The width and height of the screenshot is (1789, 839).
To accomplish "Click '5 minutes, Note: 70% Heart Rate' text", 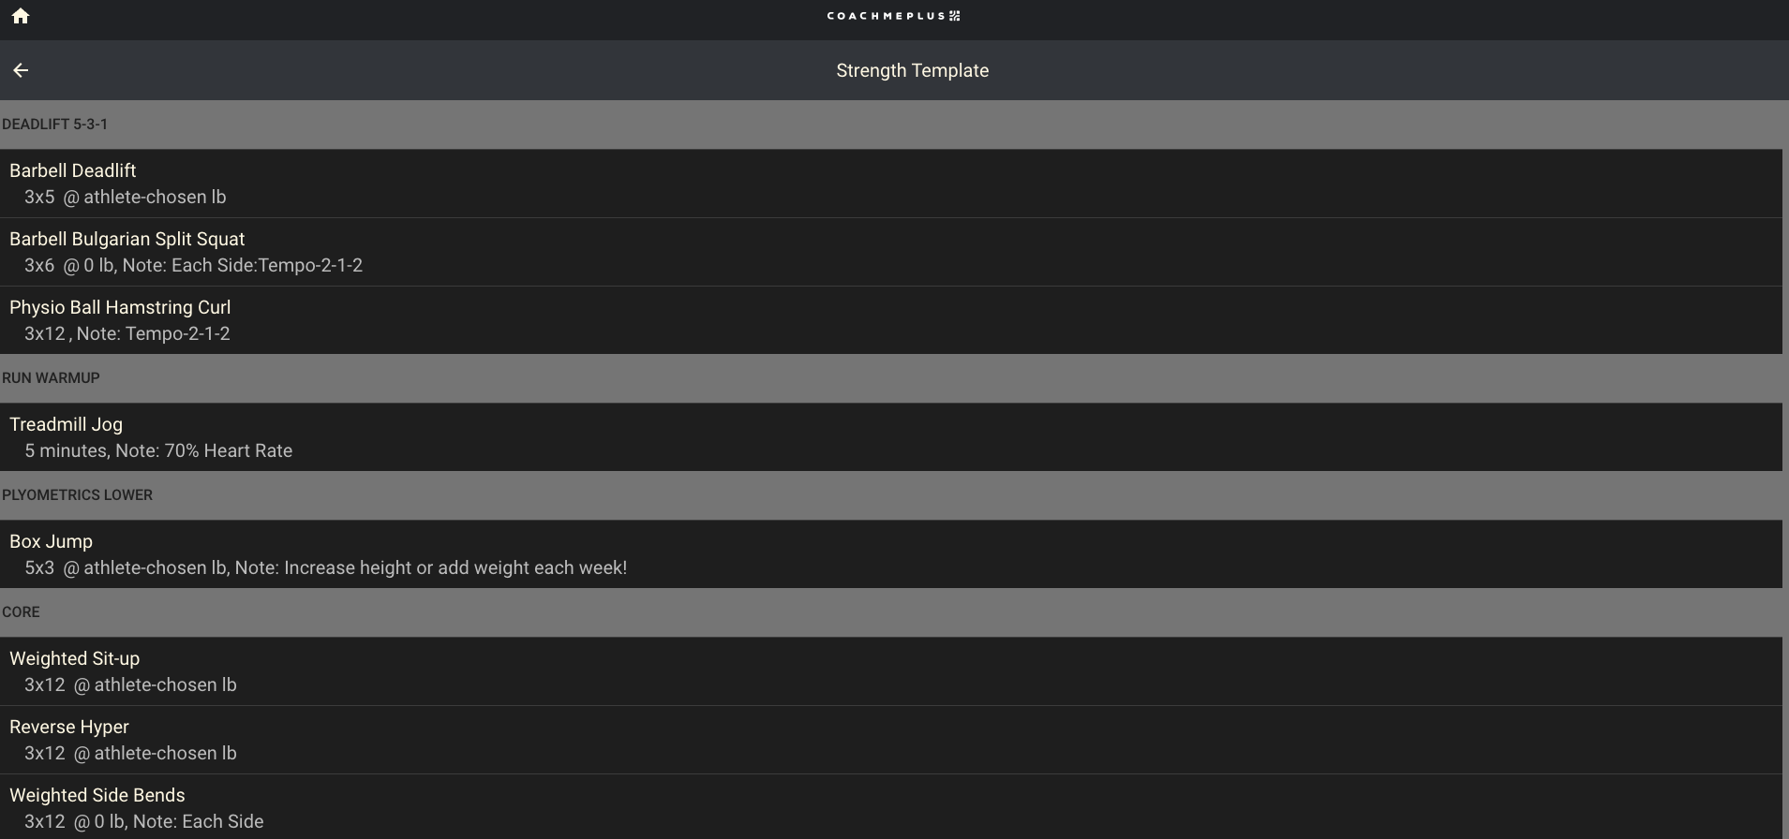I will pyautogui.click(x=158, y=451).
